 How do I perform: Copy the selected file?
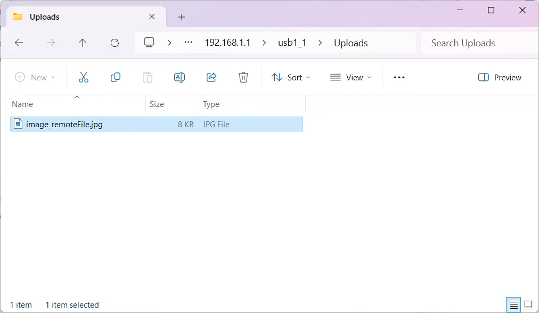(x=116, y=77)
